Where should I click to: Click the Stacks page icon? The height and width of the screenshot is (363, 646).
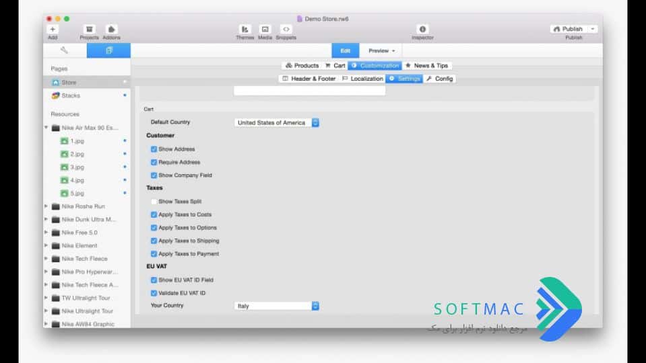point(56,95)
